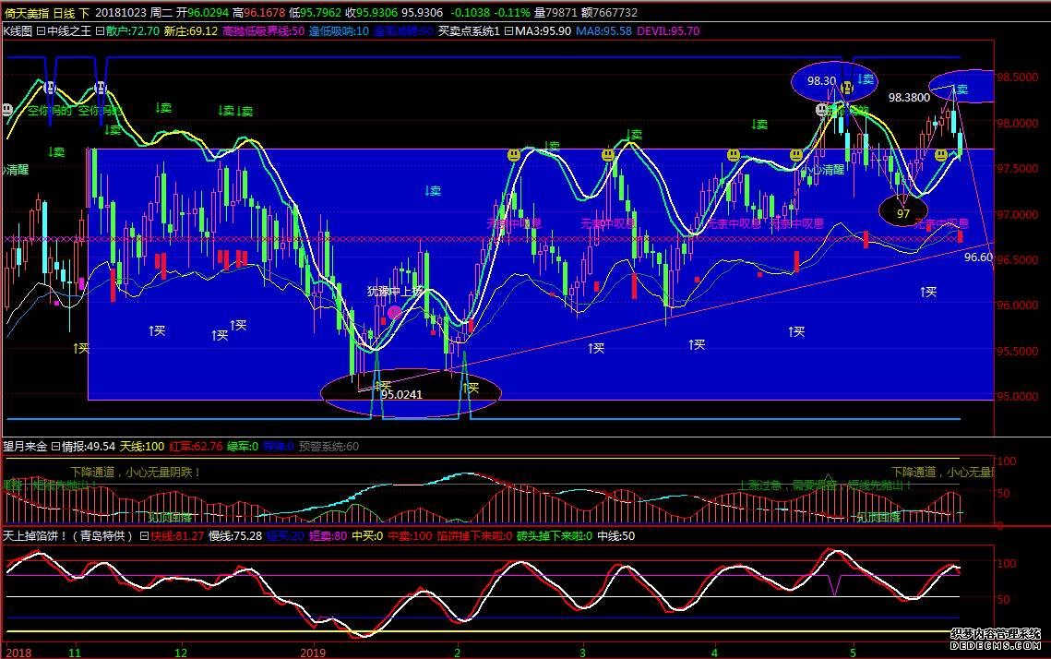Click the 96.60 trendline price label

pos(978,257)
